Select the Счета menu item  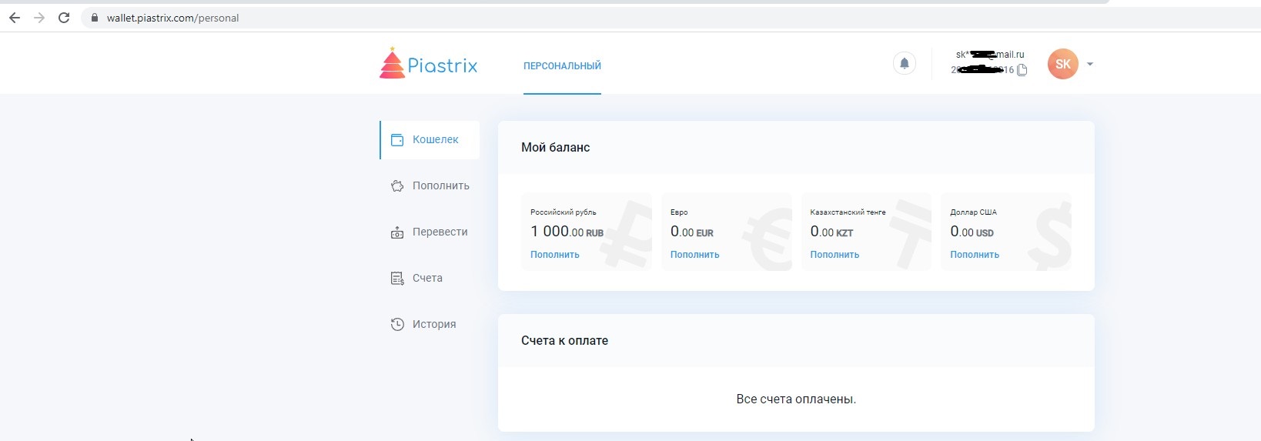tap(427, 279)
